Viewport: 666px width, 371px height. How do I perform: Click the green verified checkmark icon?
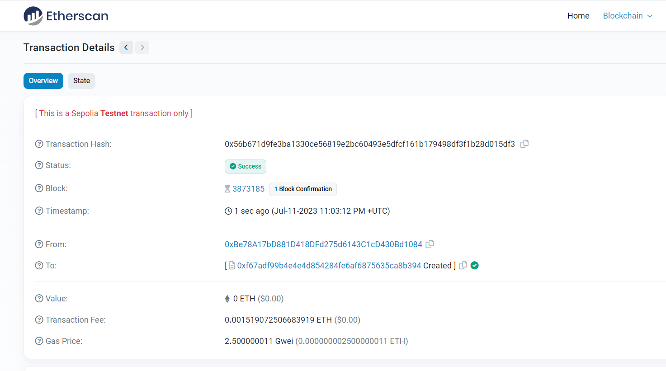(474, 265)
